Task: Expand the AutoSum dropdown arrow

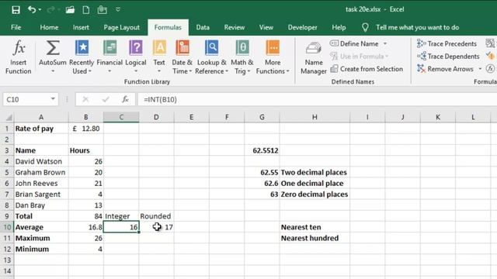Action: tap(53, 71)
